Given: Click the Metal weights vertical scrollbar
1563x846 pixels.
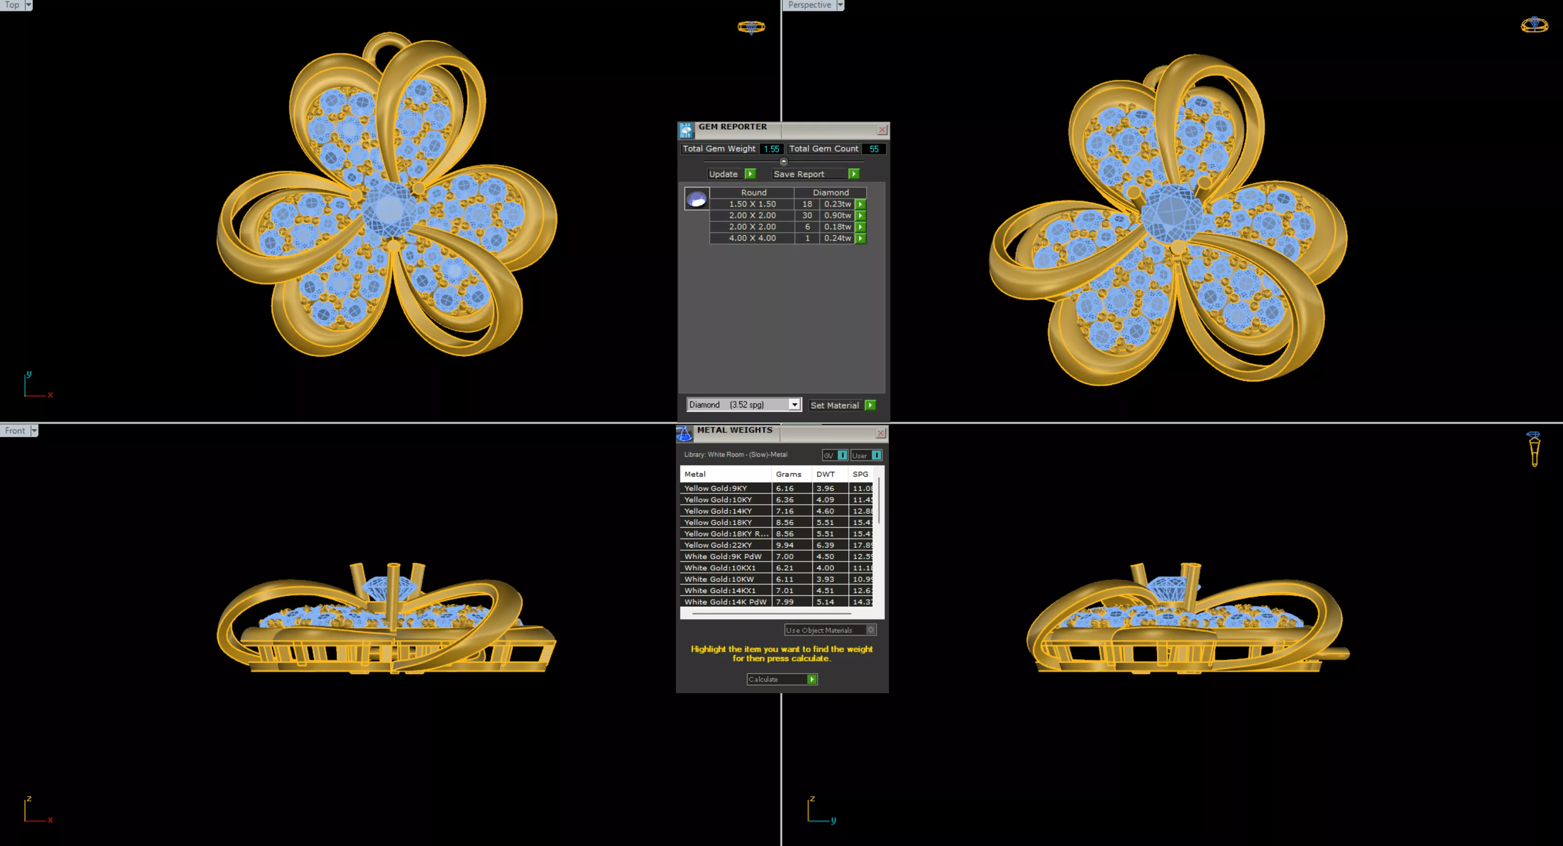Looking at the screenshot, I should [879, 500].
